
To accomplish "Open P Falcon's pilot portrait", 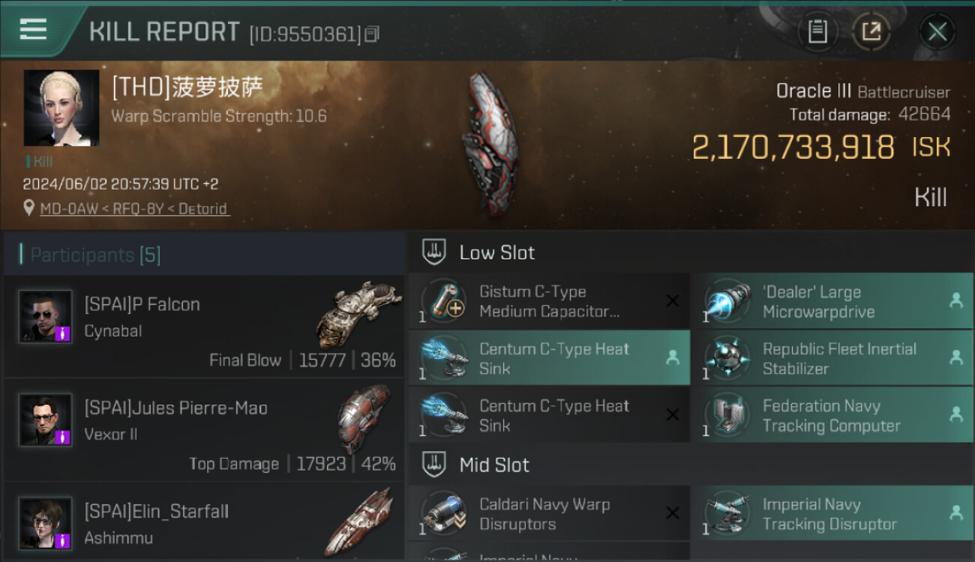I will click(45, 316).
